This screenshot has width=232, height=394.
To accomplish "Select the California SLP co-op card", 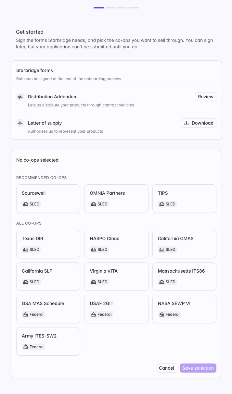I will coord(48,277).
